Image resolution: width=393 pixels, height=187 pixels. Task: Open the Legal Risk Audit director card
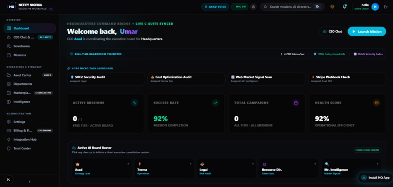227,168
